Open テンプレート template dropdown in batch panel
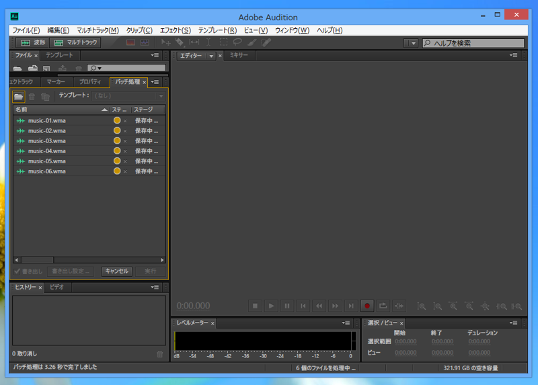 (128, 96)
